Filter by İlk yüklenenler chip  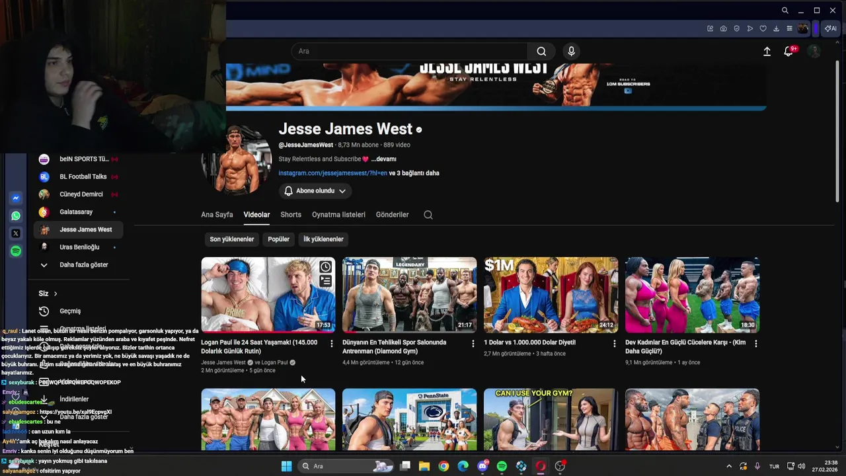point(323,239)
